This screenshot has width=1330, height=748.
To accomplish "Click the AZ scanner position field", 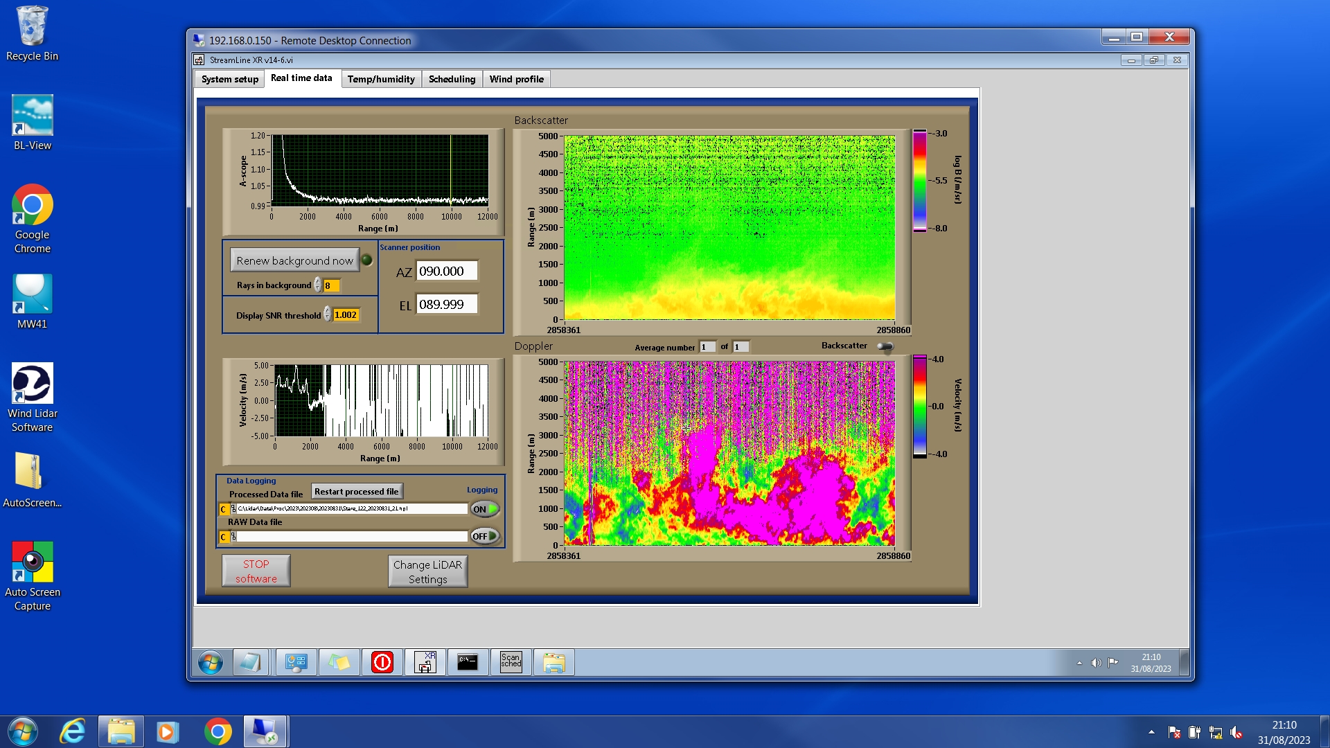I will click(x=446, y=271).
